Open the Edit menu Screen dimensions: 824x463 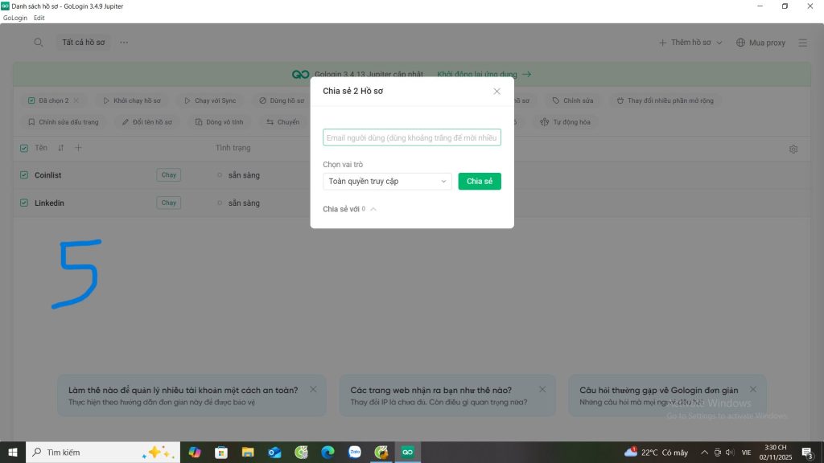[39, 18]
